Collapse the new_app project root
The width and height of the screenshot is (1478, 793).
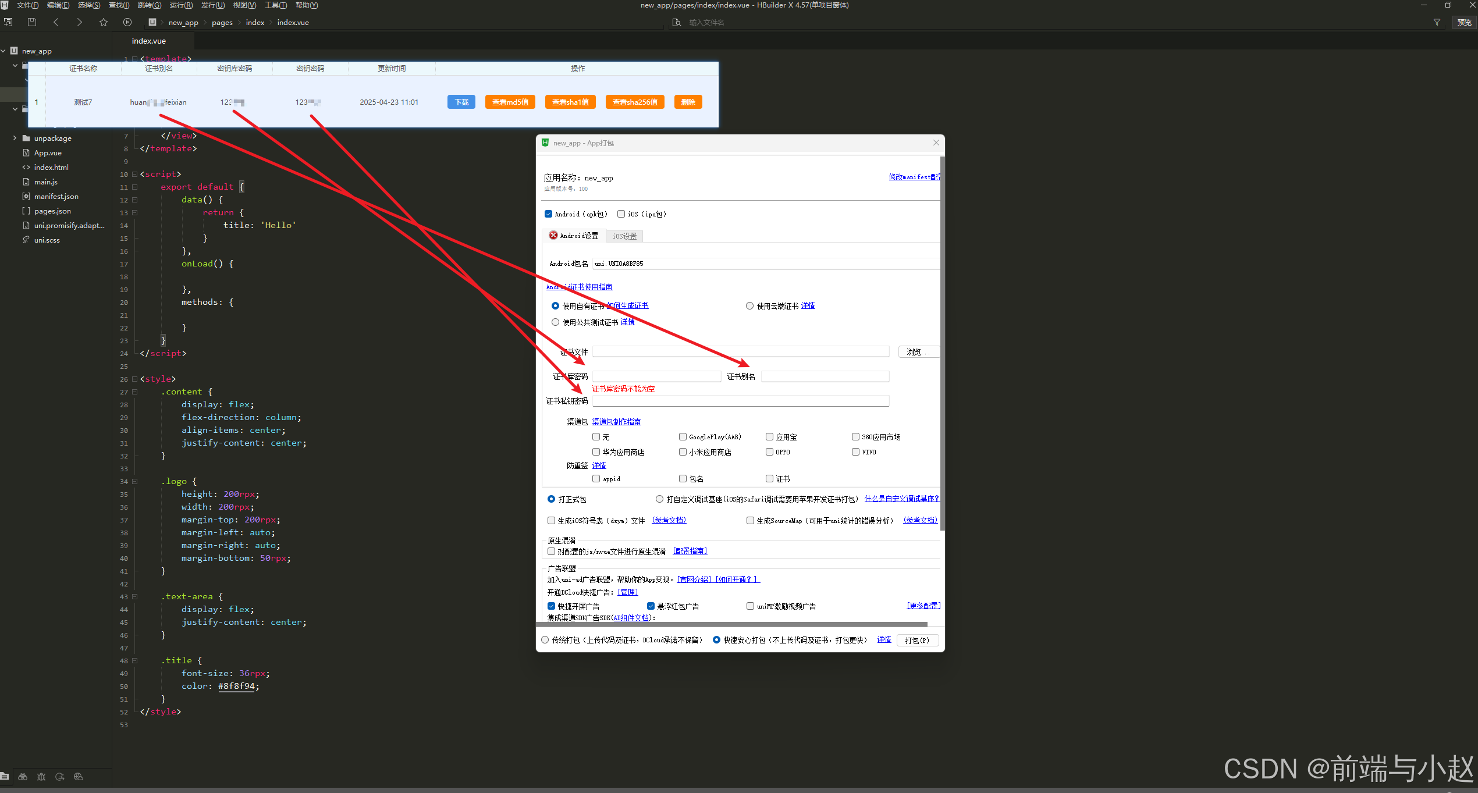(x=3, y=51)
